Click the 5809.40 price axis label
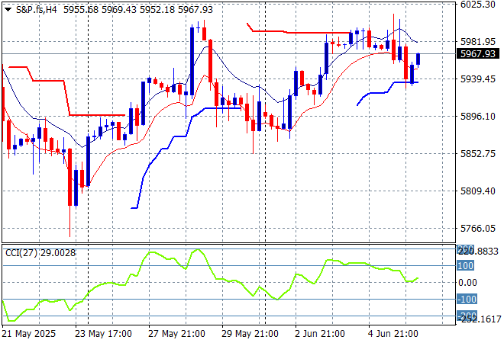Viewport: 504px width, 343px height. coord(478,191)
